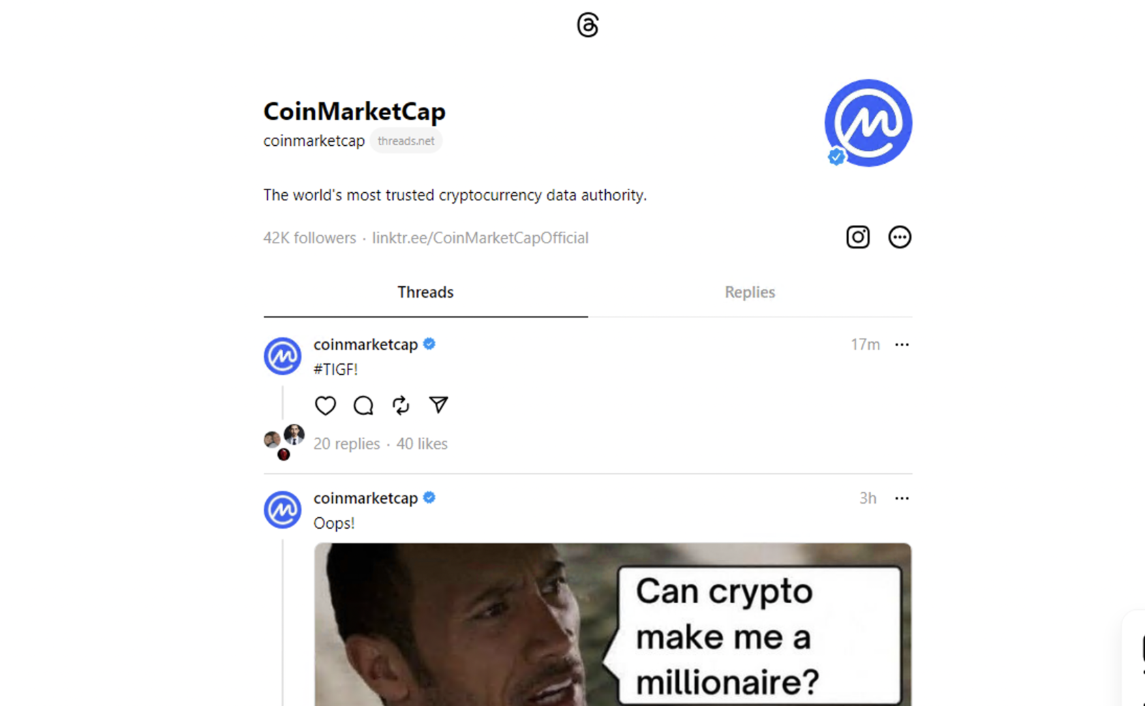This screenshot has height=706, width=1145.
Task: Open CoinMarketCap large profile picture
Action: 868,123
